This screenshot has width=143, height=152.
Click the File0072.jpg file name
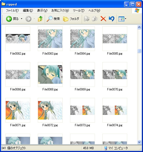click(x=50, y=125)
